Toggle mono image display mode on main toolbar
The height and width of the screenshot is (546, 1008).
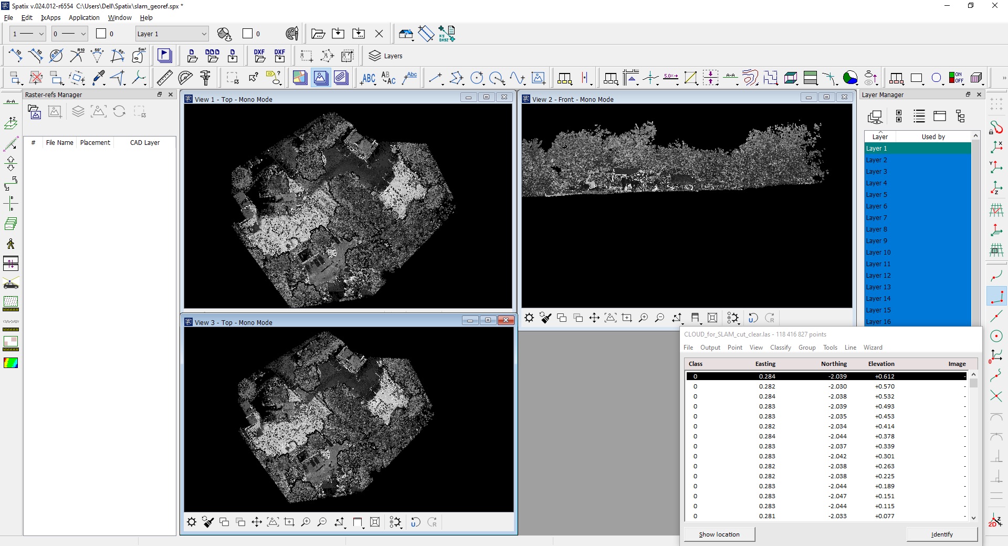click(x=320, y=78)
